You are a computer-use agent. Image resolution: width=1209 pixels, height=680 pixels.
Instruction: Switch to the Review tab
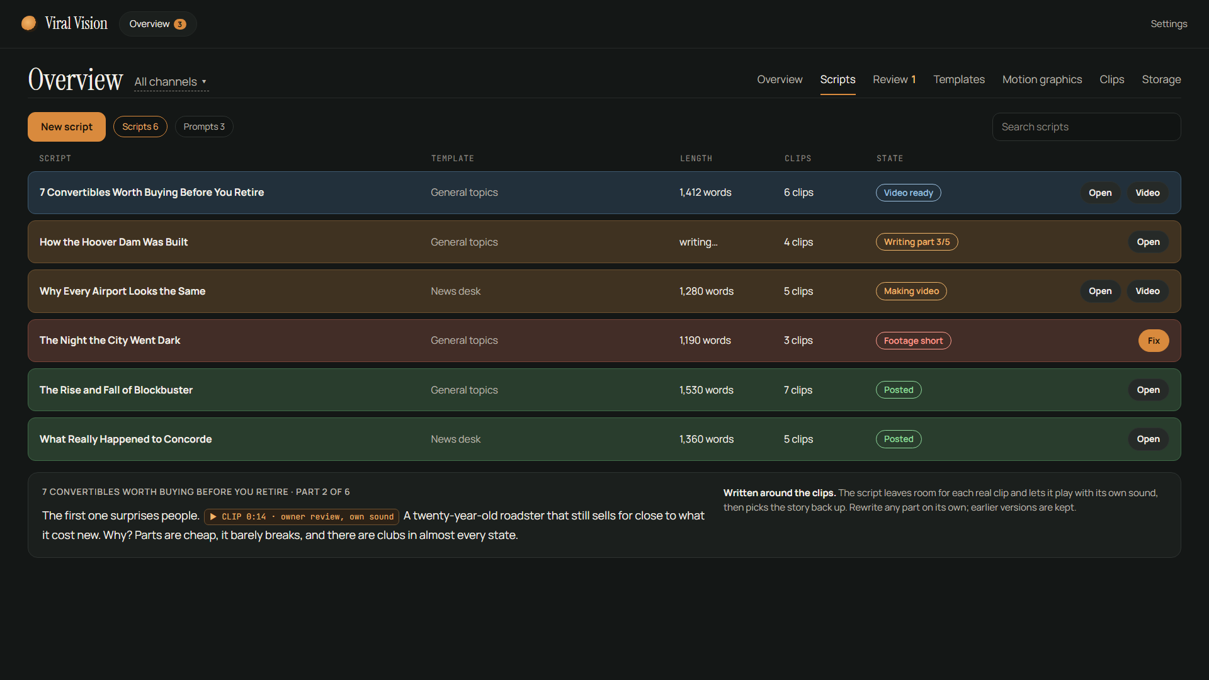pos(894,79)
